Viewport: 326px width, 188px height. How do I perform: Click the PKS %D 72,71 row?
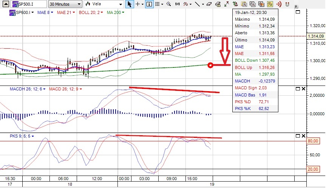pos(255,102)
